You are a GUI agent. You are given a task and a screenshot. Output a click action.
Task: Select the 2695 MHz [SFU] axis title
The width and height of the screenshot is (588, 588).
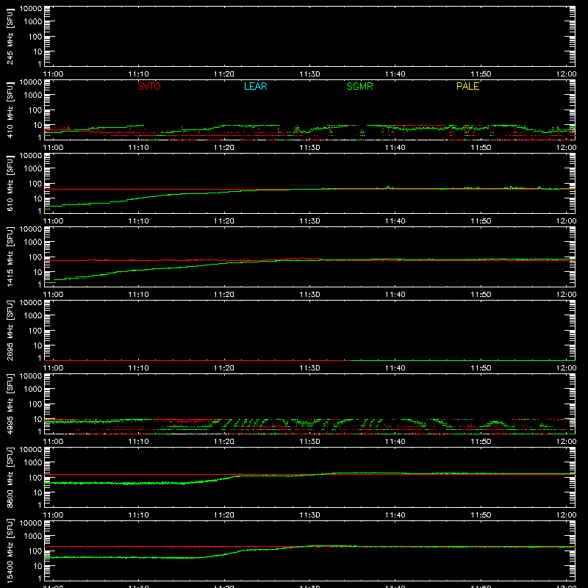pos(10,330)
